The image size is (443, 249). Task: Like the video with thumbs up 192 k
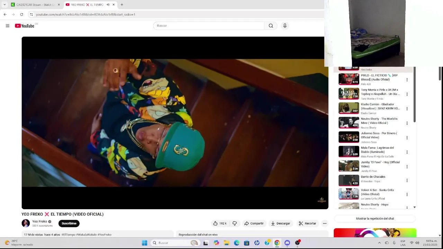coord(220,223)
